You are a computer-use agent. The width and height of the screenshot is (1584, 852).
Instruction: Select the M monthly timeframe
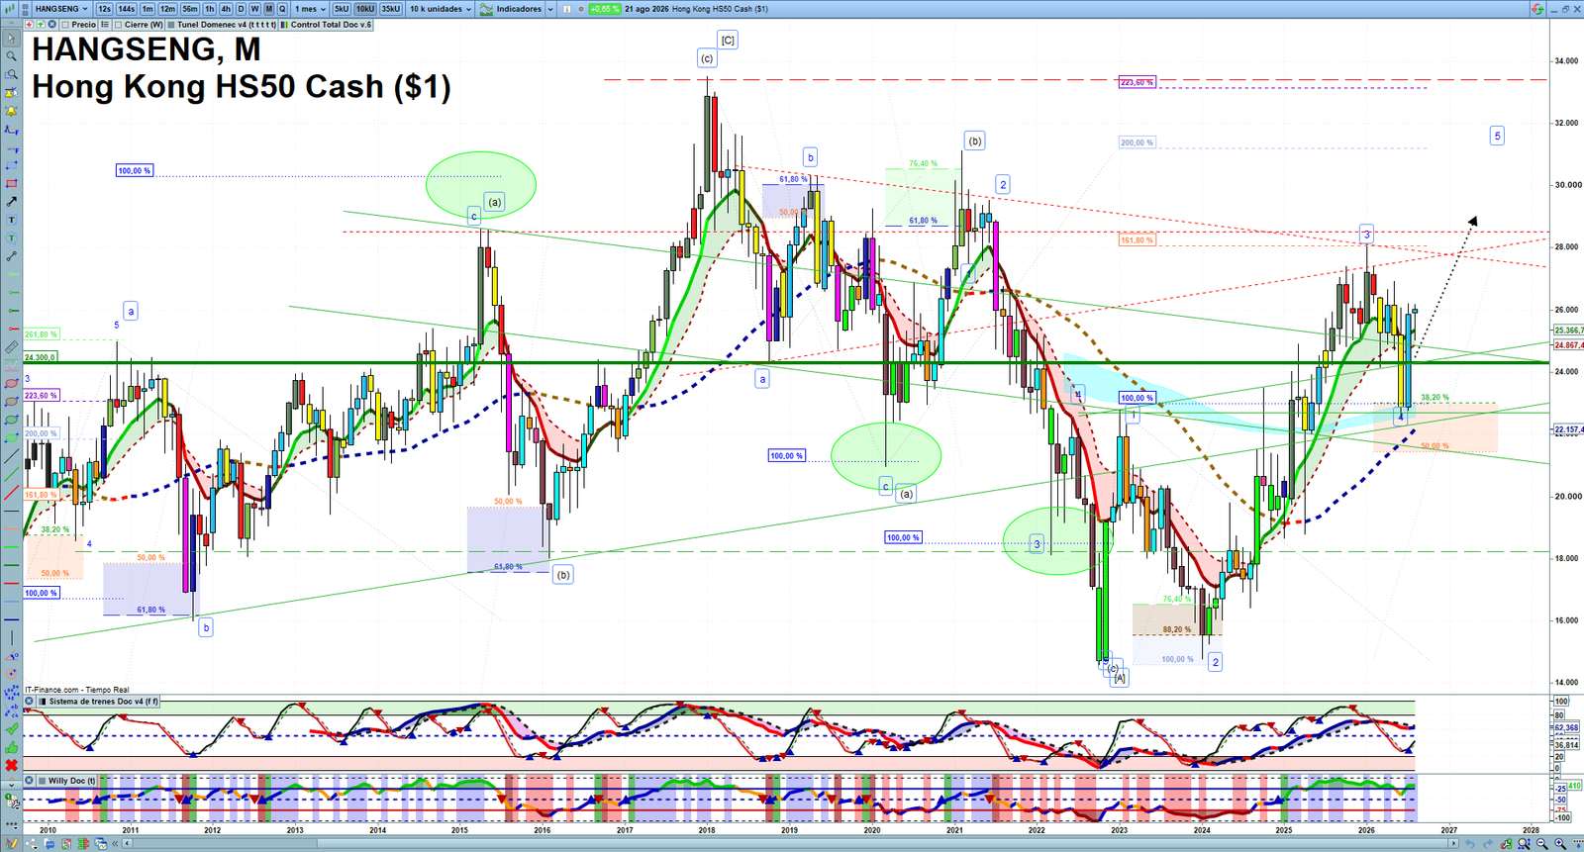point(268,9)
